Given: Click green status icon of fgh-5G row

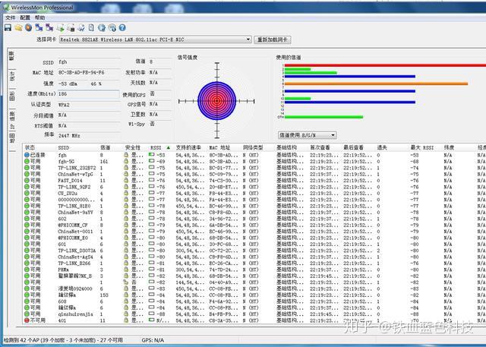Looking at the screenshot, I should tap(27, 161).
